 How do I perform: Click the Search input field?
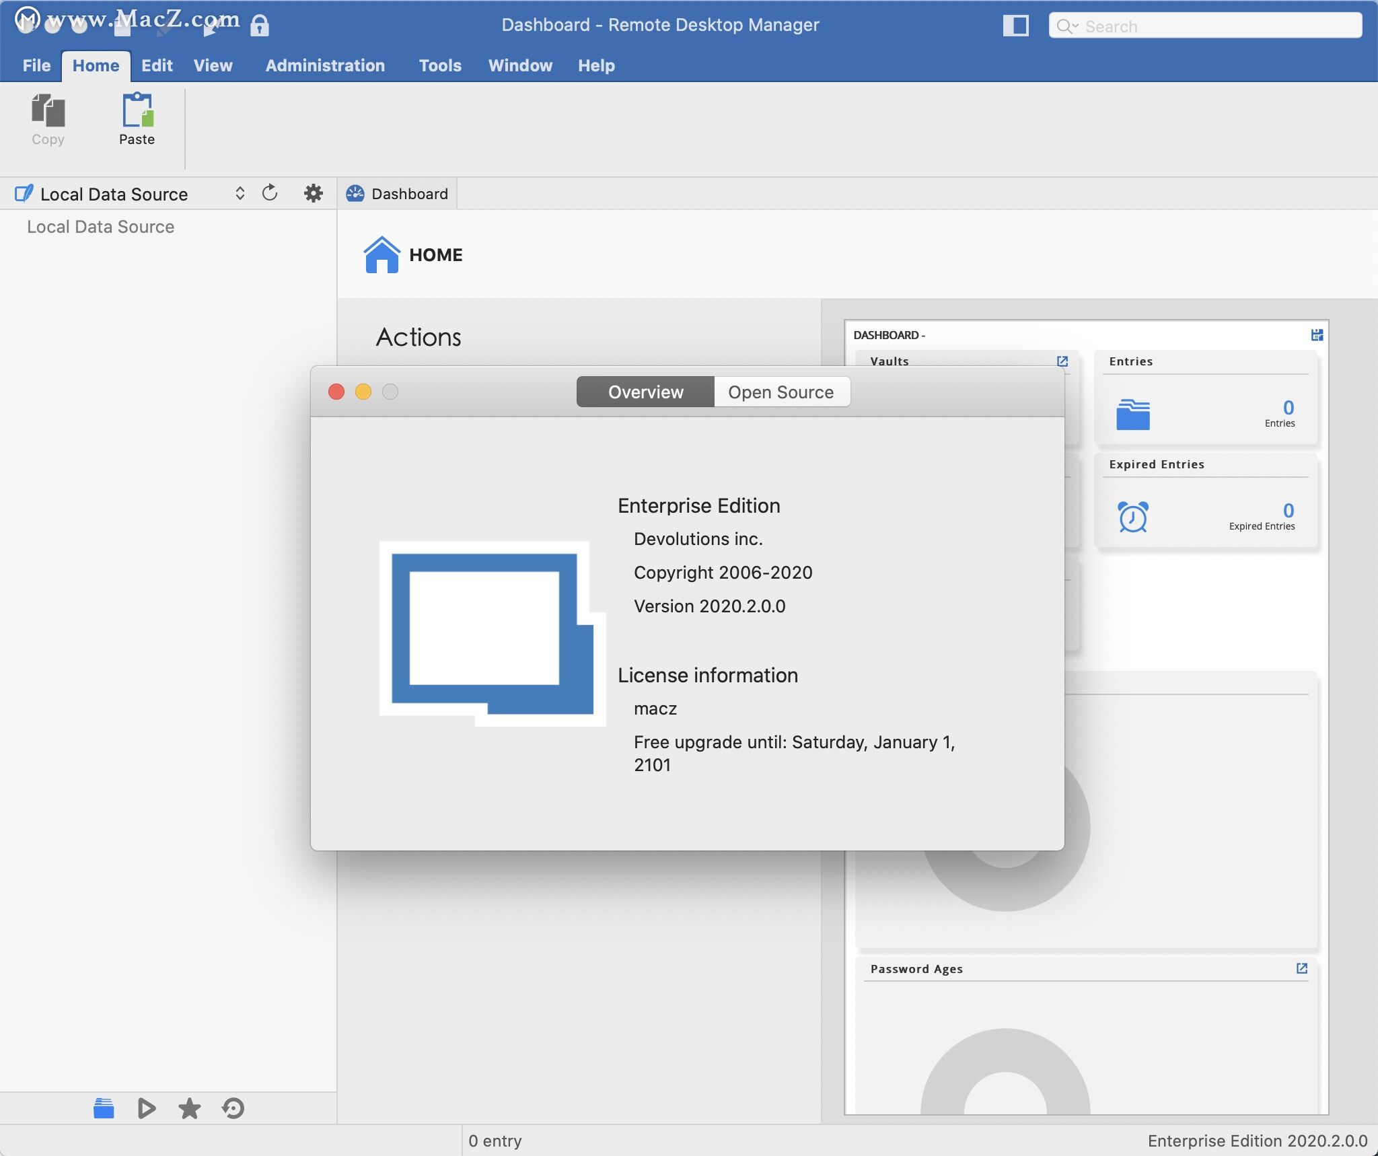pyautogui.click(x=1205, y=26)
